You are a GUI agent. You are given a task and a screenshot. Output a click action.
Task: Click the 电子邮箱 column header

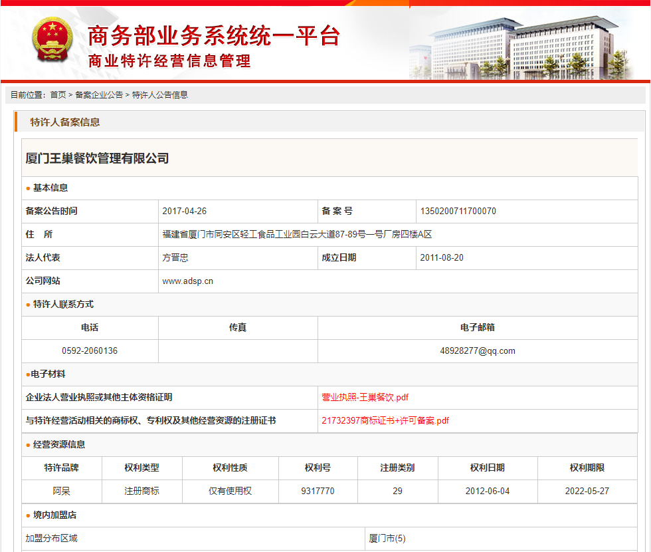478,327
